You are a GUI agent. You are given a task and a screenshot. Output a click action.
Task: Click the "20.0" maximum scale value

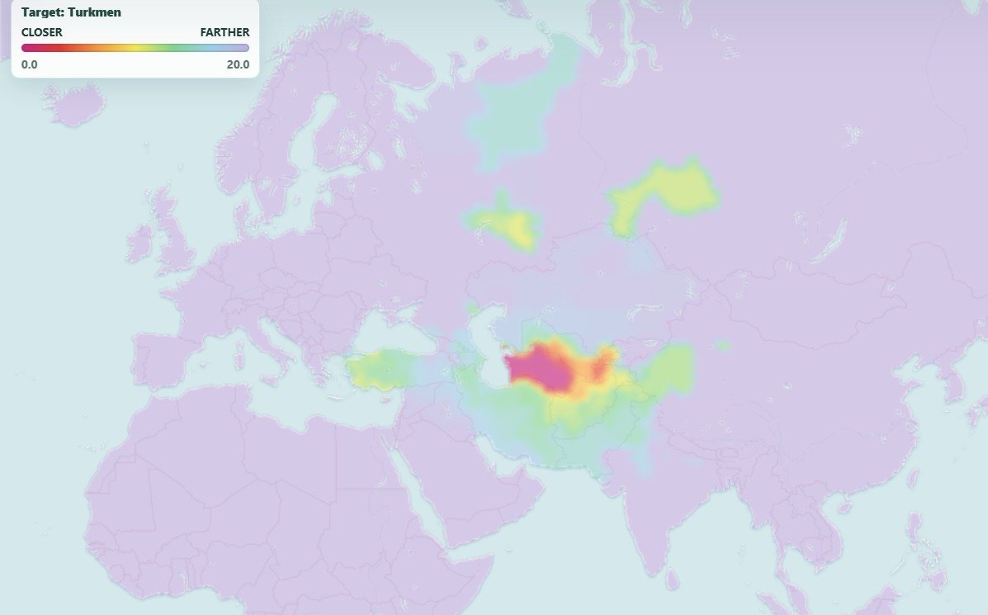239,64
